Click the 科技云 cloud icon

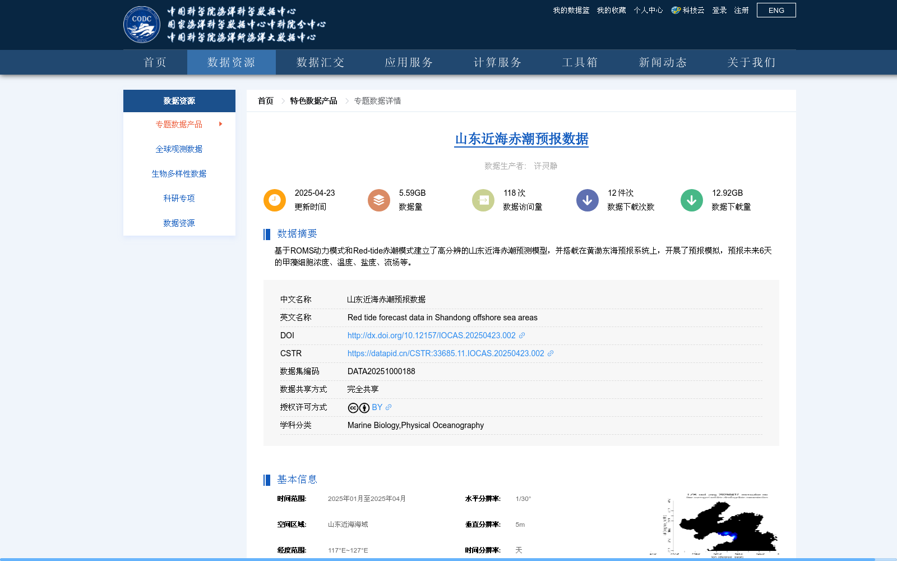(x=676, y=10)
